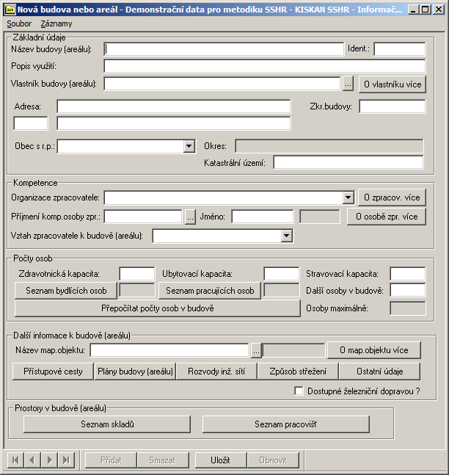Viewport: 449px width, 475px height.
Task: Click the 'Název map.objektu' input field
Action: click(169, 350)
